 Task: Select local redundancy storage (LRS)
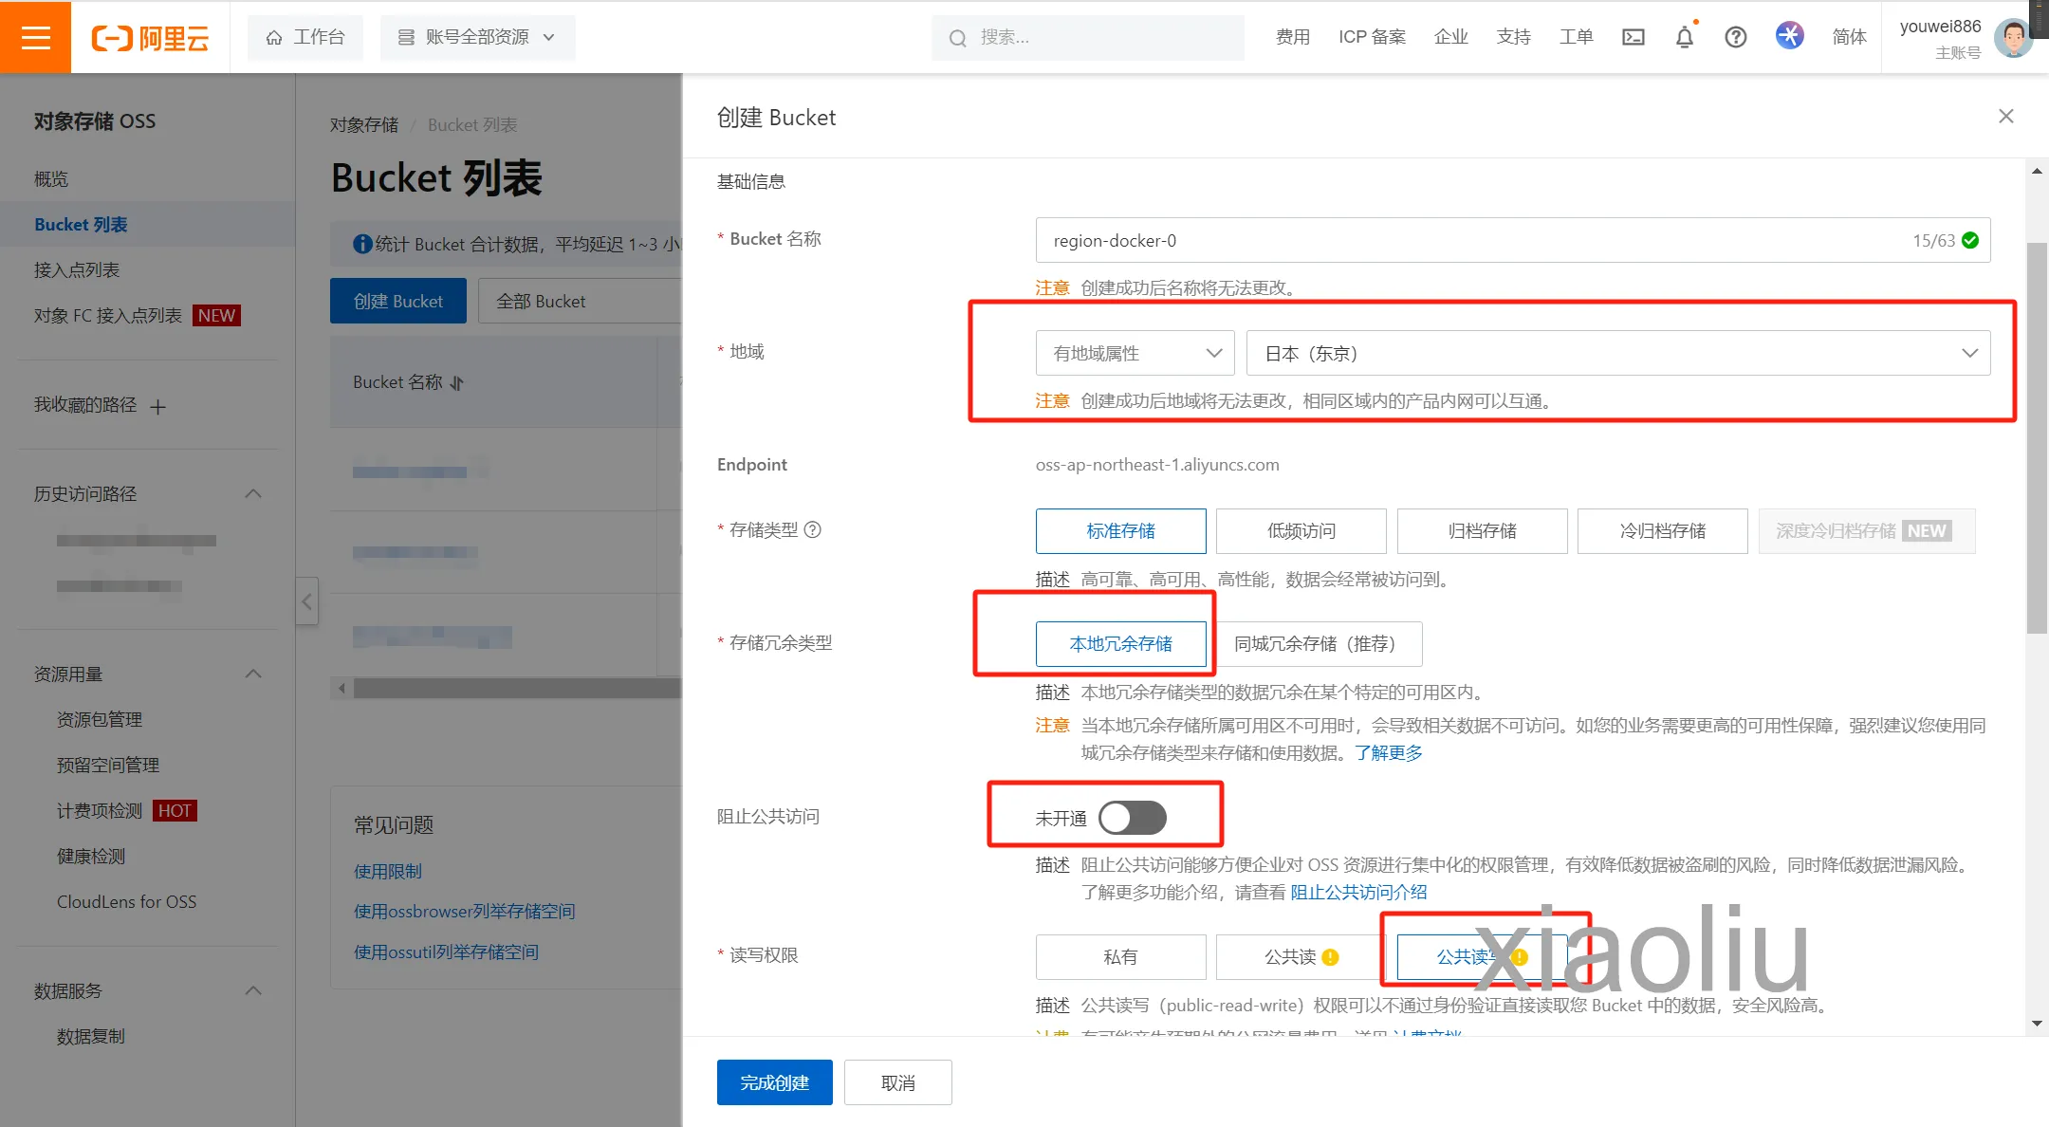pos(1120,644)
